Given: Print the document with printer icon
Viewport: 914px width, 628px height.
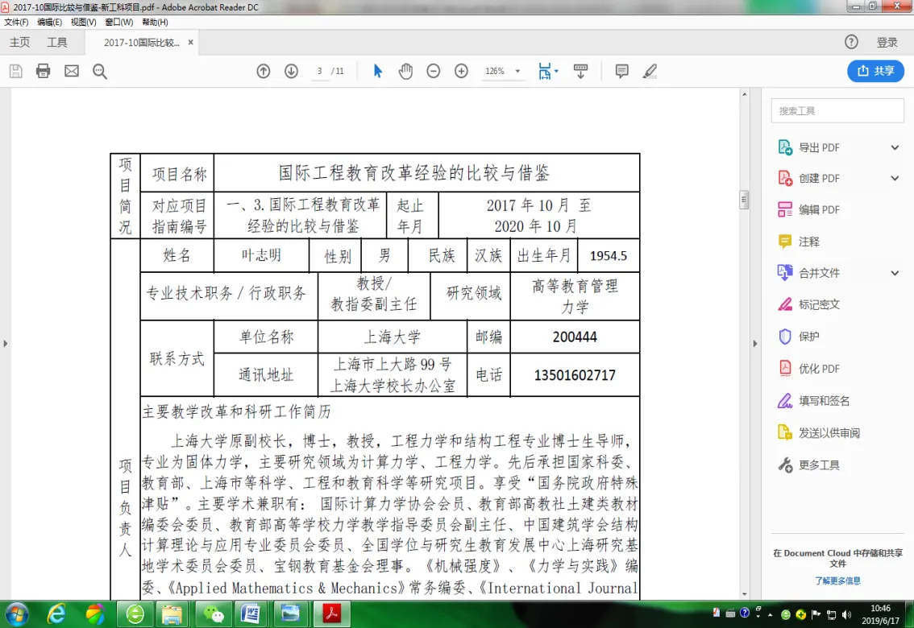Looking at the screenshot, I should (x=44, y=71).
